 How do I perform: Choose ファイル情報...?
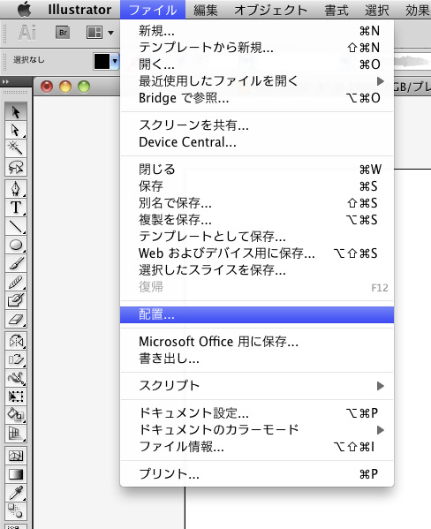[x=256, y=447]
